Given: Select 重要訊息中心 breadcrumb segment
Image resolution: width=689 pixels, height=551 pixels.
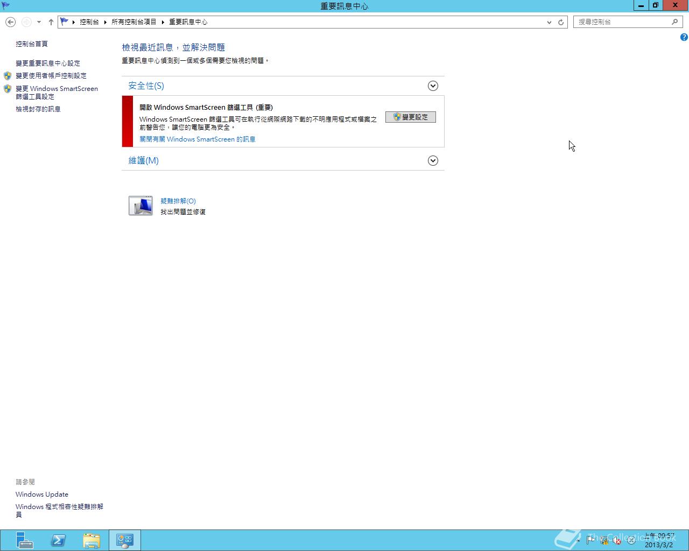Looking at the screenshot, I should pyautogui.click(x=188, y=22).
